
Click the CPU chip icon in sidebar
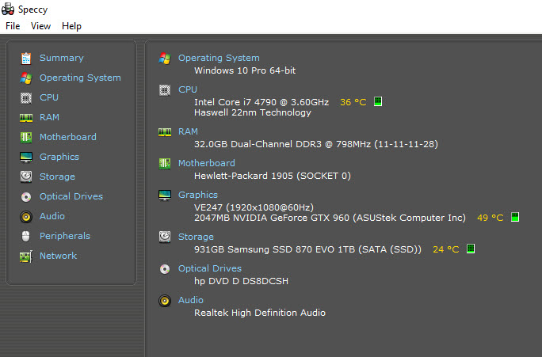point(26,97)
